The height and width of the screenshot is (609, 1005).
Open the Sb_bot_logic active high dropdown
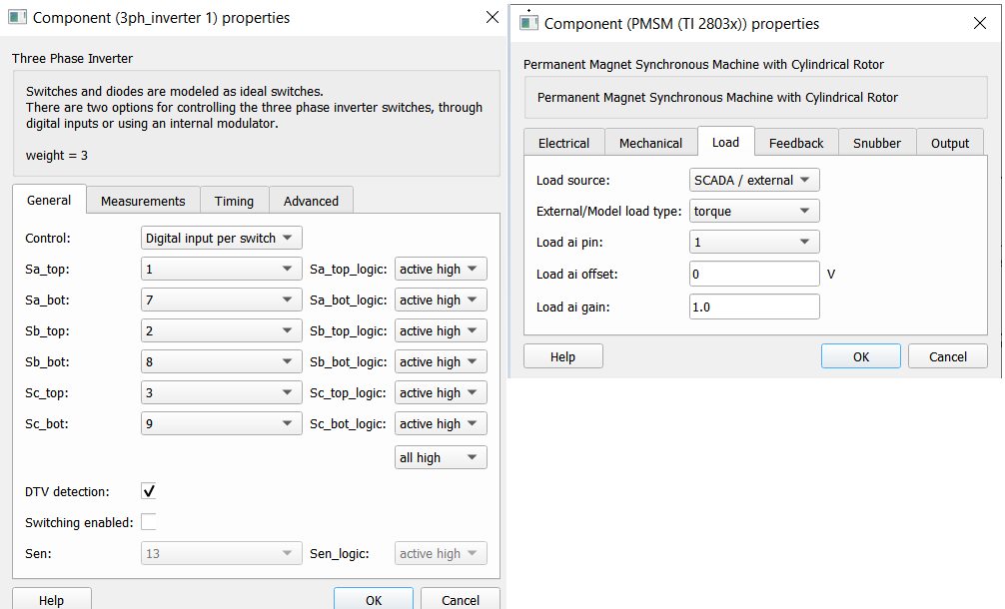pyautogui.click(x=441, y=362)
